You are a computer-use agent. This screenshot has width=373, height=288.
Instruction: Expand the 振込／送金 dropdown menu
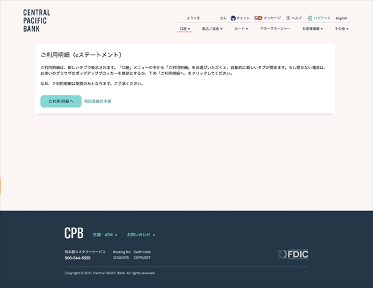pos(212,29)
